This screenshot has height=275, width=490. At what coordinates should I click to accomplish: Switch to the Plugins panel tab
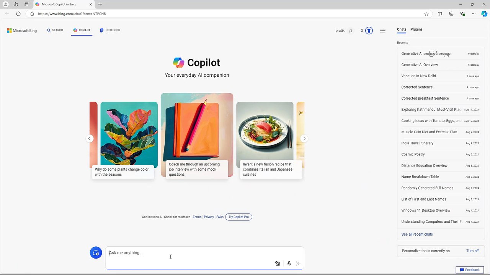(x=416, y=29)
